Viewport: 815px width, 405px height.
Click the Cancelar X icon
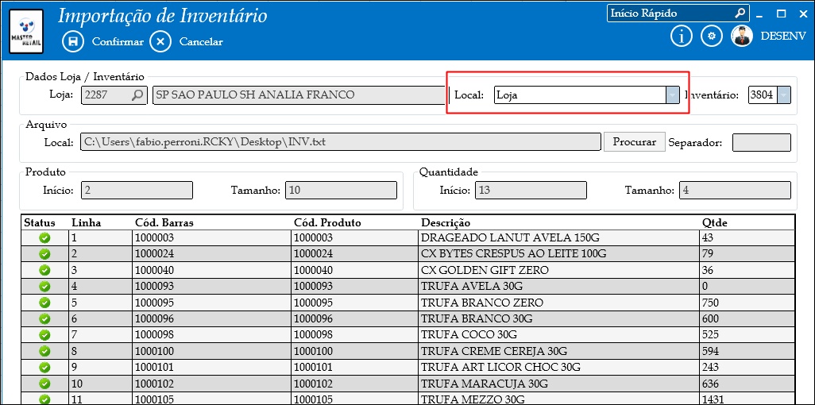click(x=160, y=41)
